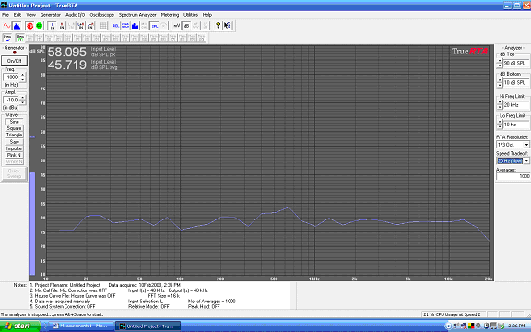Select the blue spectrum analyzer icon
531x332 pixels.
(x=17, y=26)
